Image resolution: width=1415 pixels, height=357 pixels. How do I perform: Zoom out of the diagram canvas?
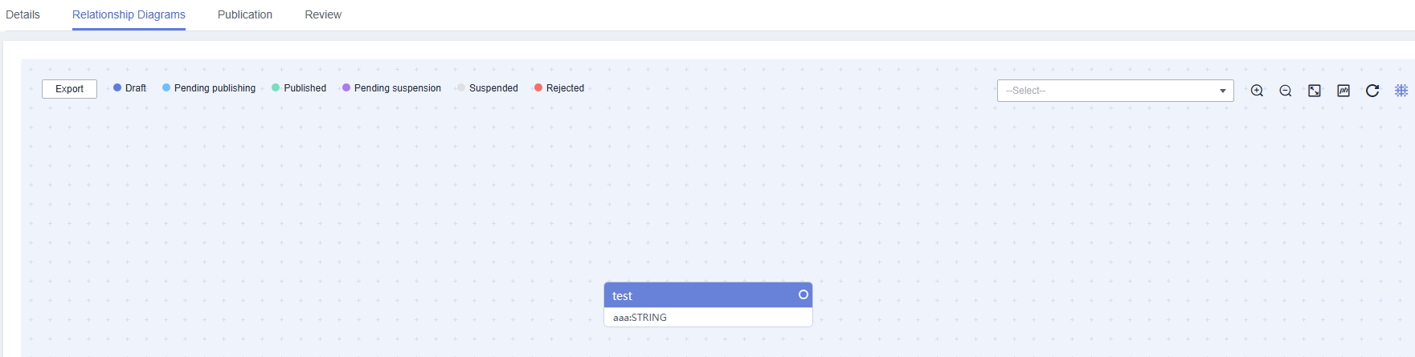(x=1286, y=91)
